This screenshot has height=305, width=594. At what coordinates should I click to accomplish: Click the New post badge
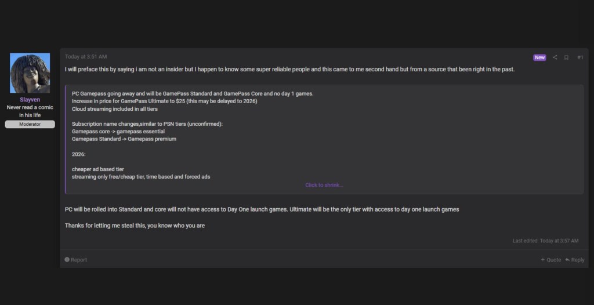(x=539, y=57)
